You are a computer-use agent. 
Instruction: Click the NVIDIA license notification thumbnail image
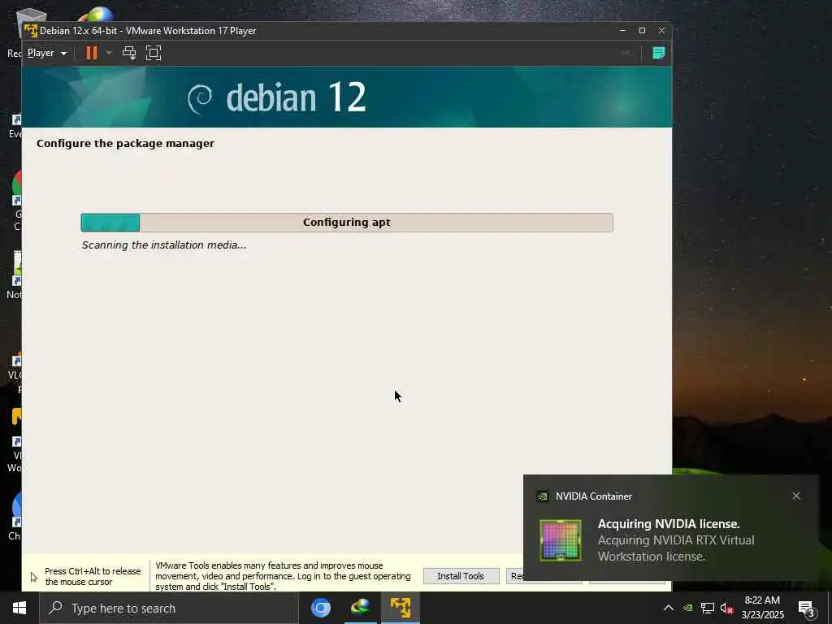click(x=561, y=540)
